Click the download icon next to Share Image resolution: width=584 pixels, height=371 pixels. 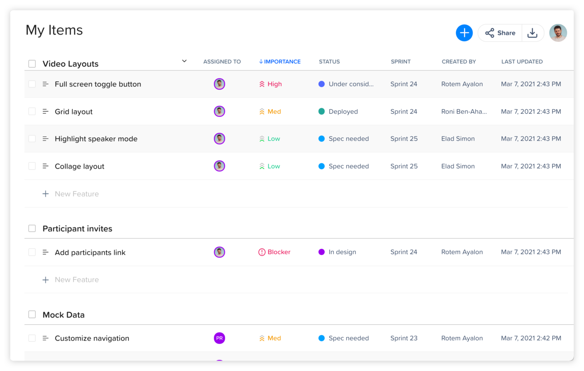point(532,33)
